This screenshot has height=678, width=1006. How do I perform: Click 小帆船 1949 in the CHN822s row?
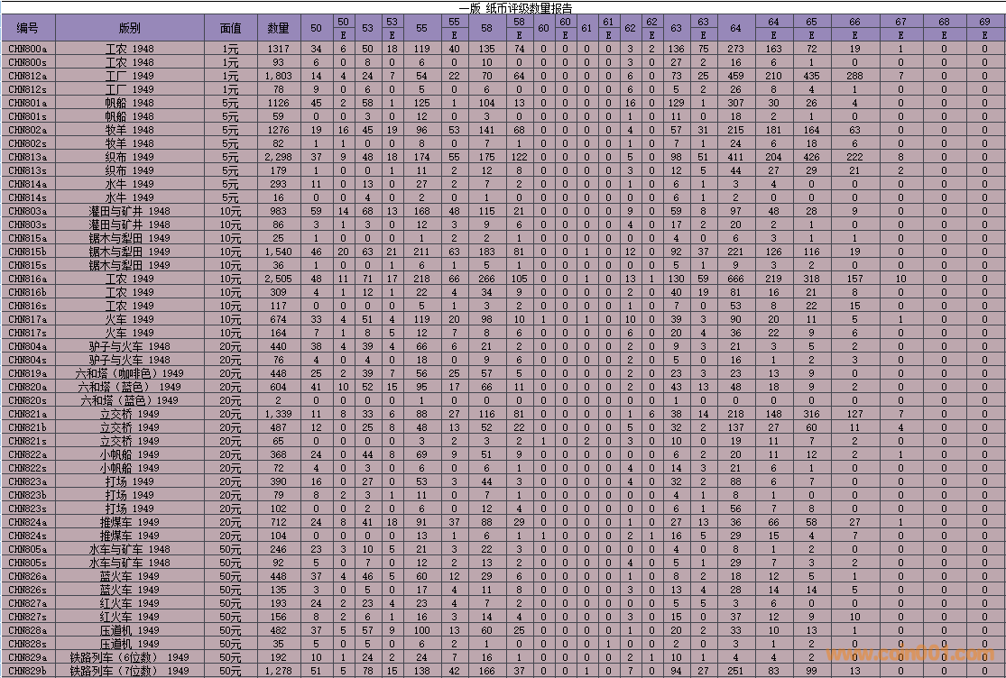(x=130, y=468)
